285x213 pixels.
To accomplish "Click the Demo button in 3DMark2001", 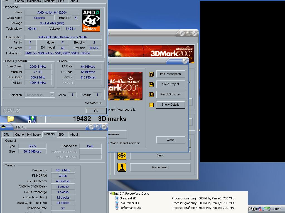I will 160,156.
